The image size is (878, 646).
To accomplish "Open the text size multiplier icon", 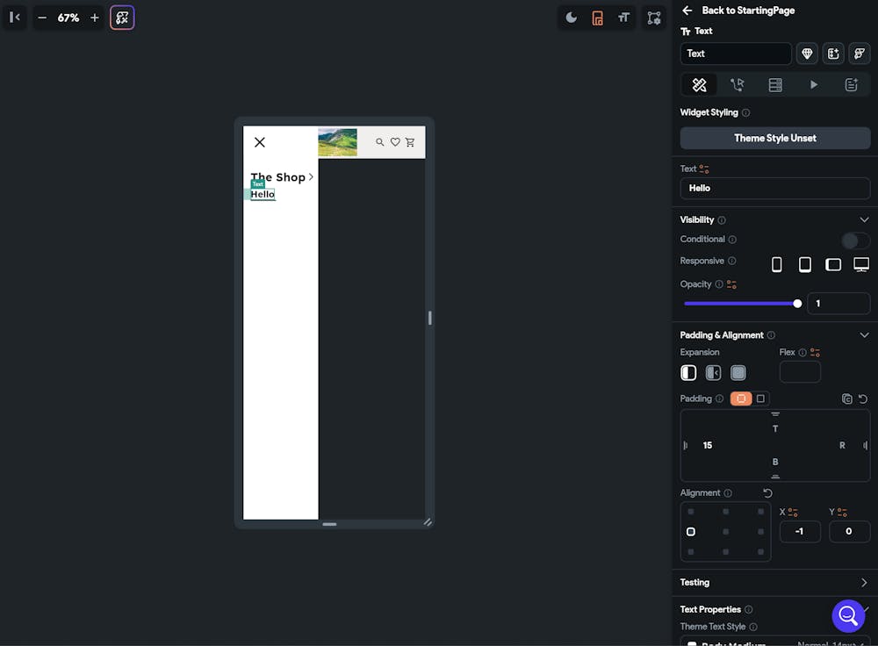I will coord(623,18).
